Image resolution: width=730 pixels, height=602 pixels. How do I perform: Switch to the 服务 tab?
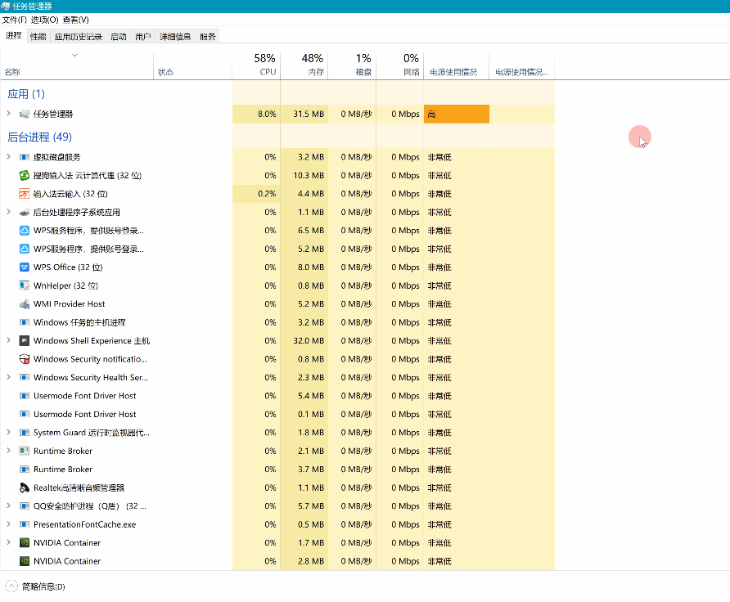pyautogui.click(x=208, y=36)
